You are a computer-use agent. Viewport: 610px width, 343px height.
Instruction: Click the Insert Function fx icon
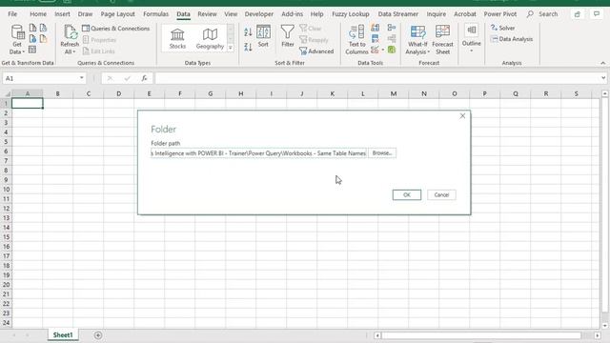pyautogui.click(x=144, y=78)
